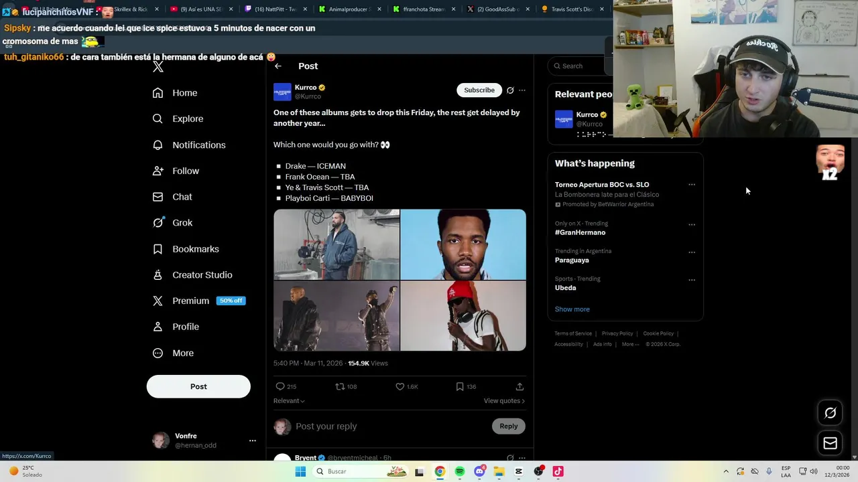
Task: Click the taskbar Buscar search box
Action: pos(360,471)
